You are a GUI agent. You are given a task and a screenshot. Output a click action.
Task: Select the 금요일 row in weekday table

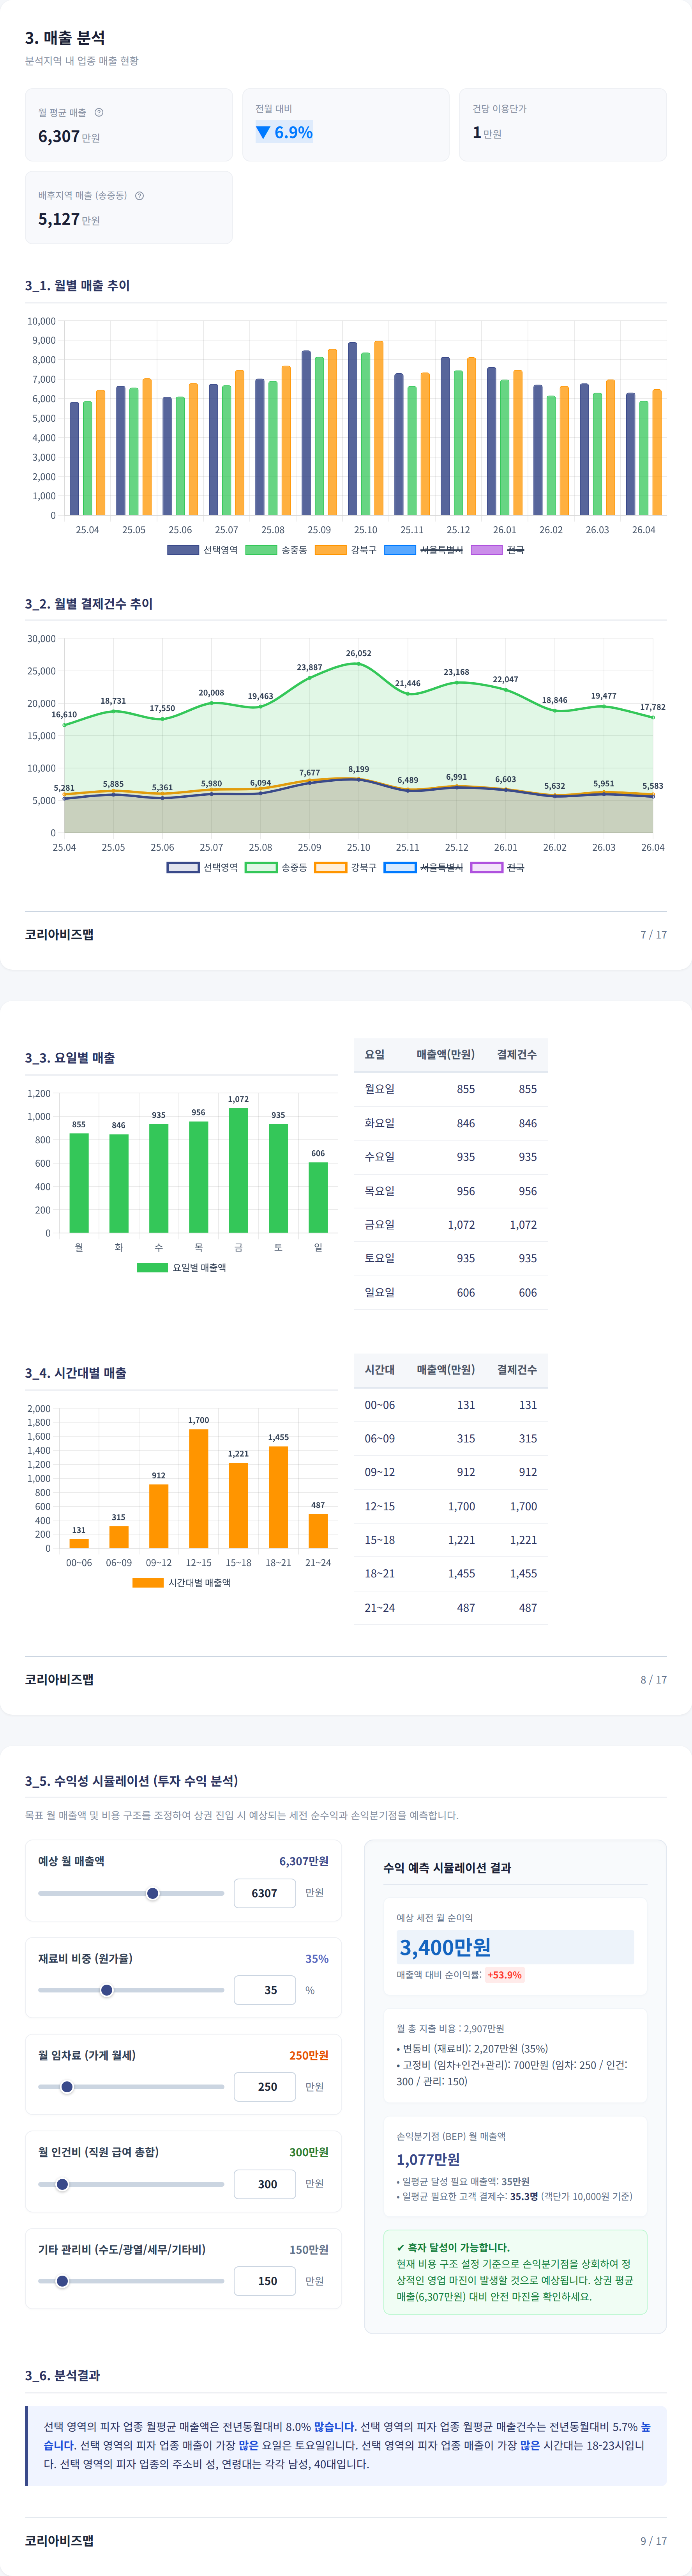click(450, 1224)
